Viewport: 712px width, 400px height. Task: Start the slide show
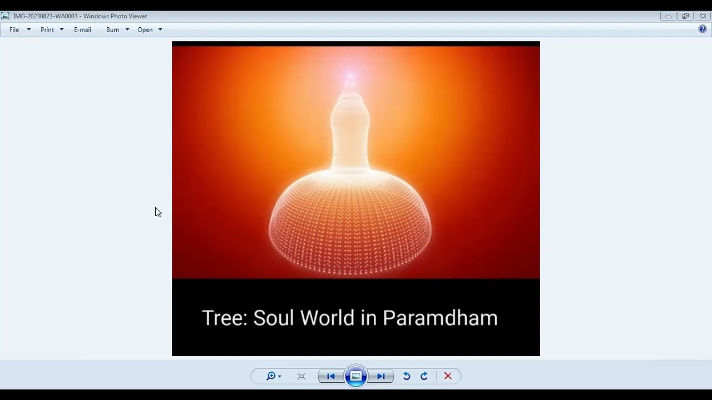[356, 376]
